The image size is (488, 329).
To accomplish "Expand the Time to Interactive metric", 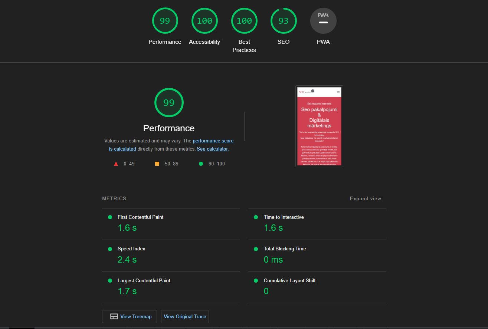I will tap(284, 217).
